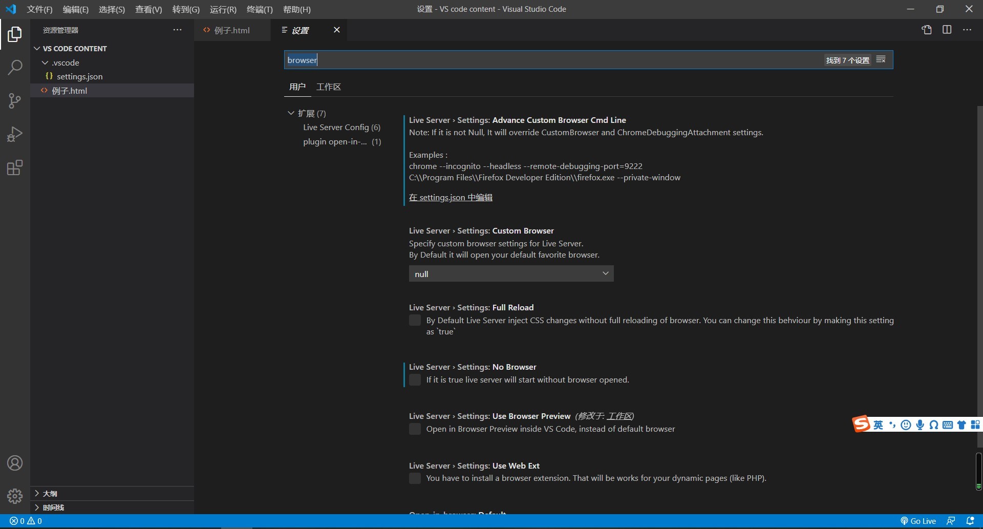The width and height of the screenshot is (983, 529).
Task: Open Sogou skin shirt icon
Action: pos(961,425)
